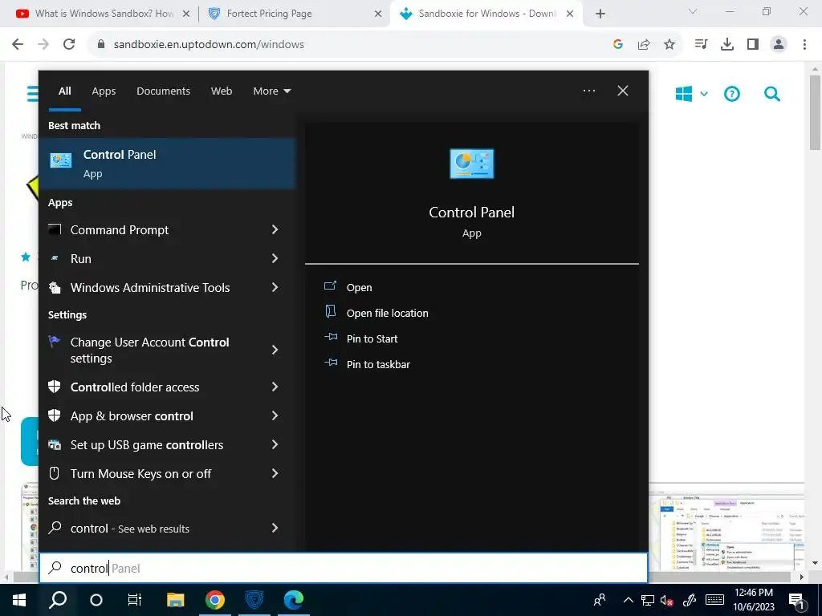Open Chrome three-dot menu

click(804, 45)
